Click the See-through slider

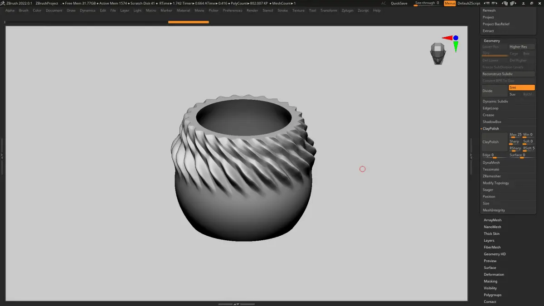(x=427, y=3)
